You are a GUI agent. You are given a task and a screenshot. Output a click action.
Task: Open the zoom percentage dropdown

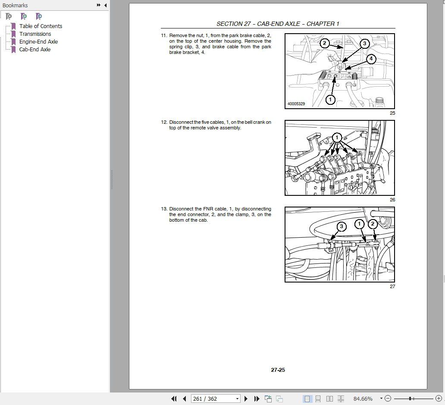click(380, 399)
